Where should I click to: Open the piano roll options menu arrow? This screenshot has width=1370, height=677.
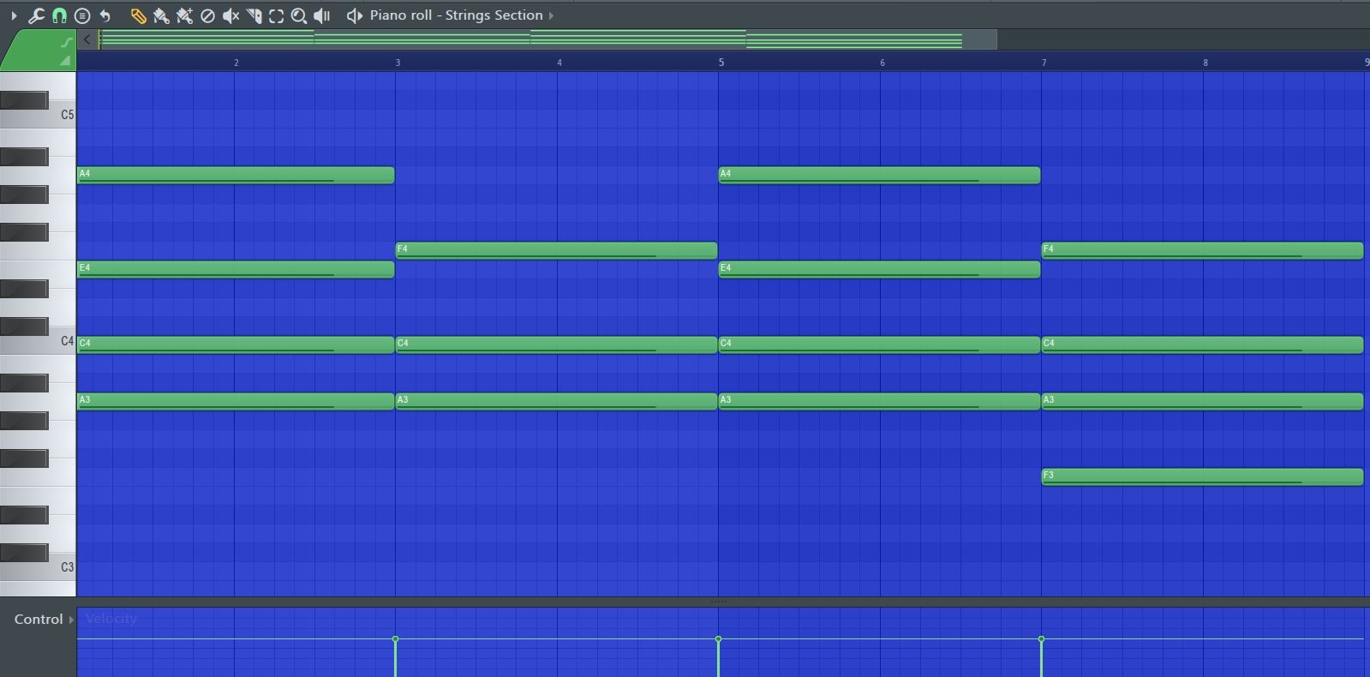coord(14,15)
